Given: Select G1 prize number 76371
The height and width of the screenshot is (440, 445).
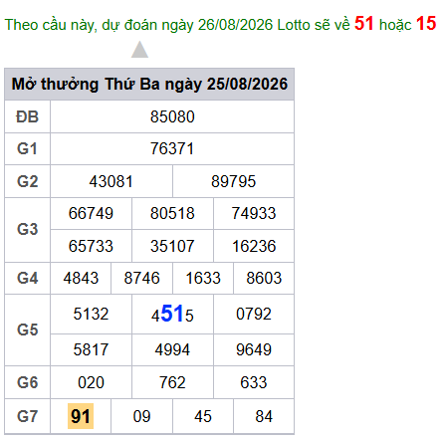Looking at the screenshot, I should [172, 148].
